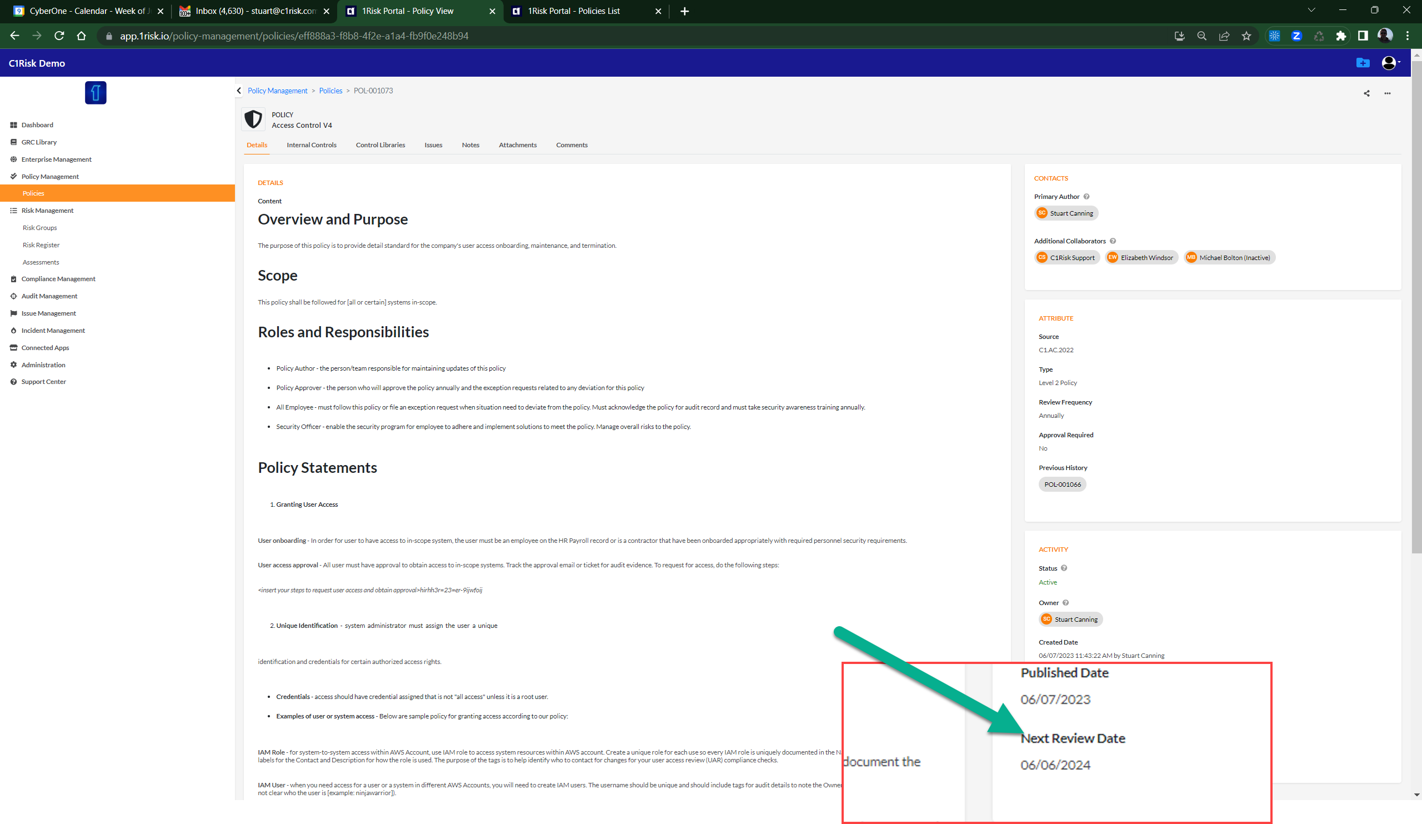Open the three-dot more options menu

point(1387,93)
